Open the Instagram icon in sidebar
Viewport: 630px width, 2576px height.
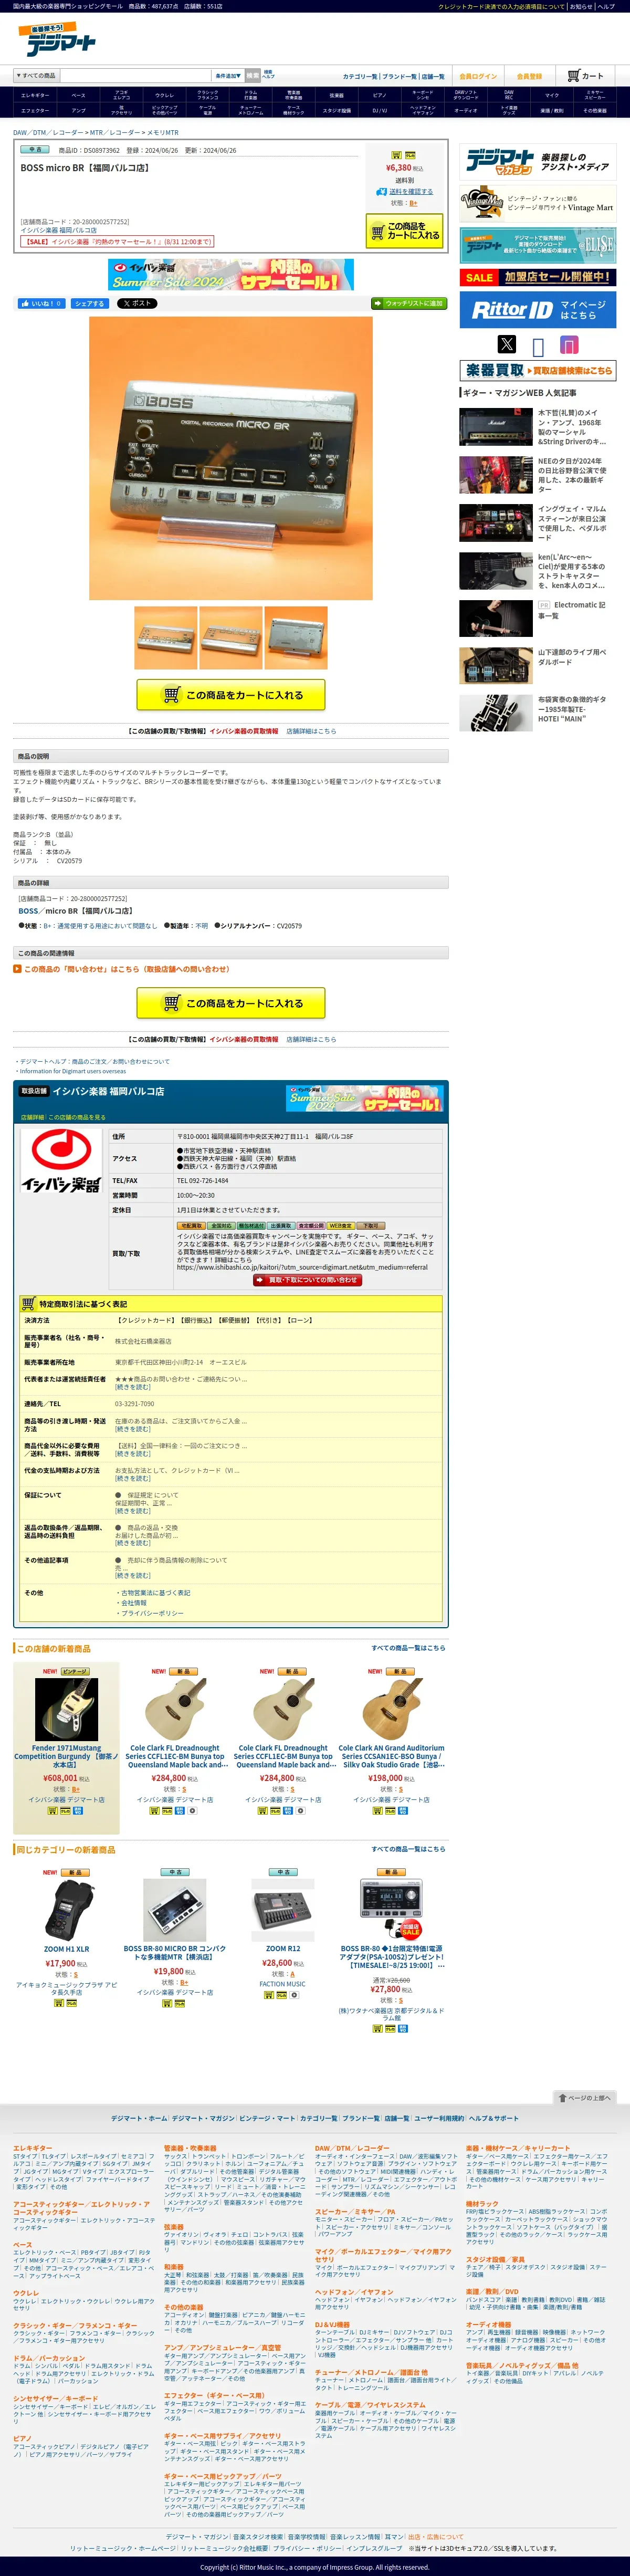[569, 344]
